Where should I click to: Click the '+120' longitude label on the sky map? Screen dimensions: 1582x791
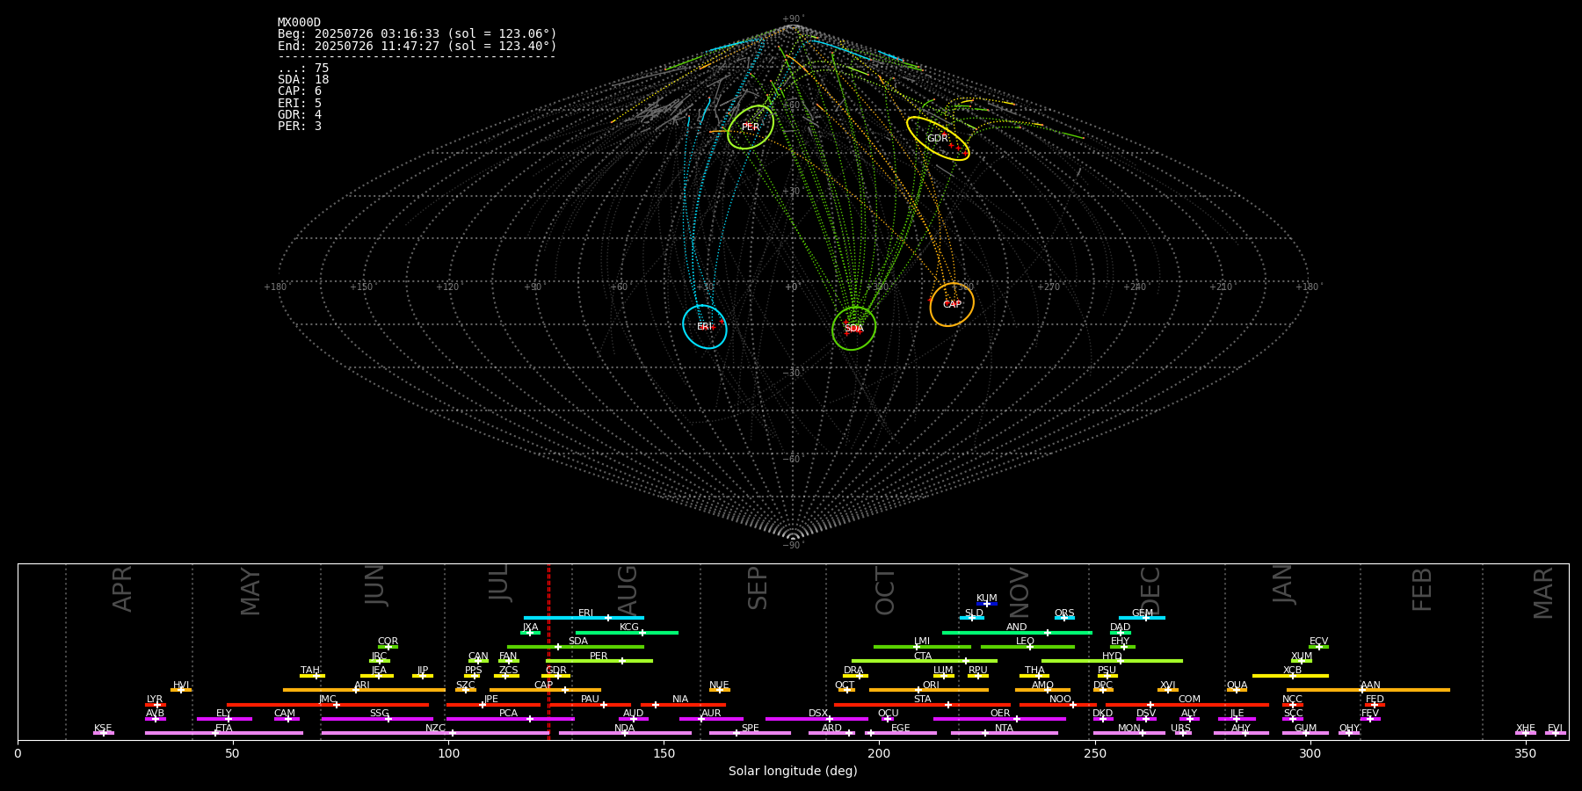[447, 287]
